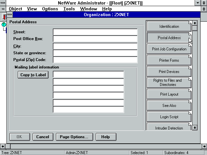
Task: Open the Intruder Detection page
Action: click(169, 127)
